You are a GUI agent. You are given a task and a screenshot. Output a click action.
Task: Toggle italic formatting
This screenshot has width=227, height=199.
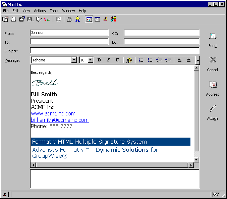click(108, 60)
